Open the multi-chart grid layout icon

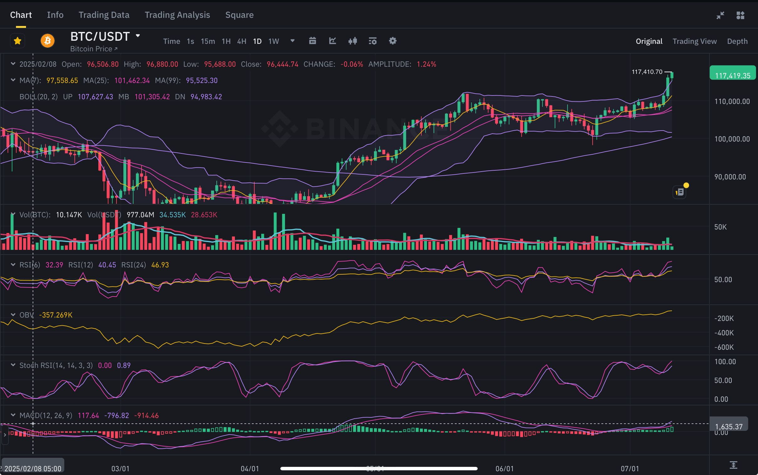point(740,15)
